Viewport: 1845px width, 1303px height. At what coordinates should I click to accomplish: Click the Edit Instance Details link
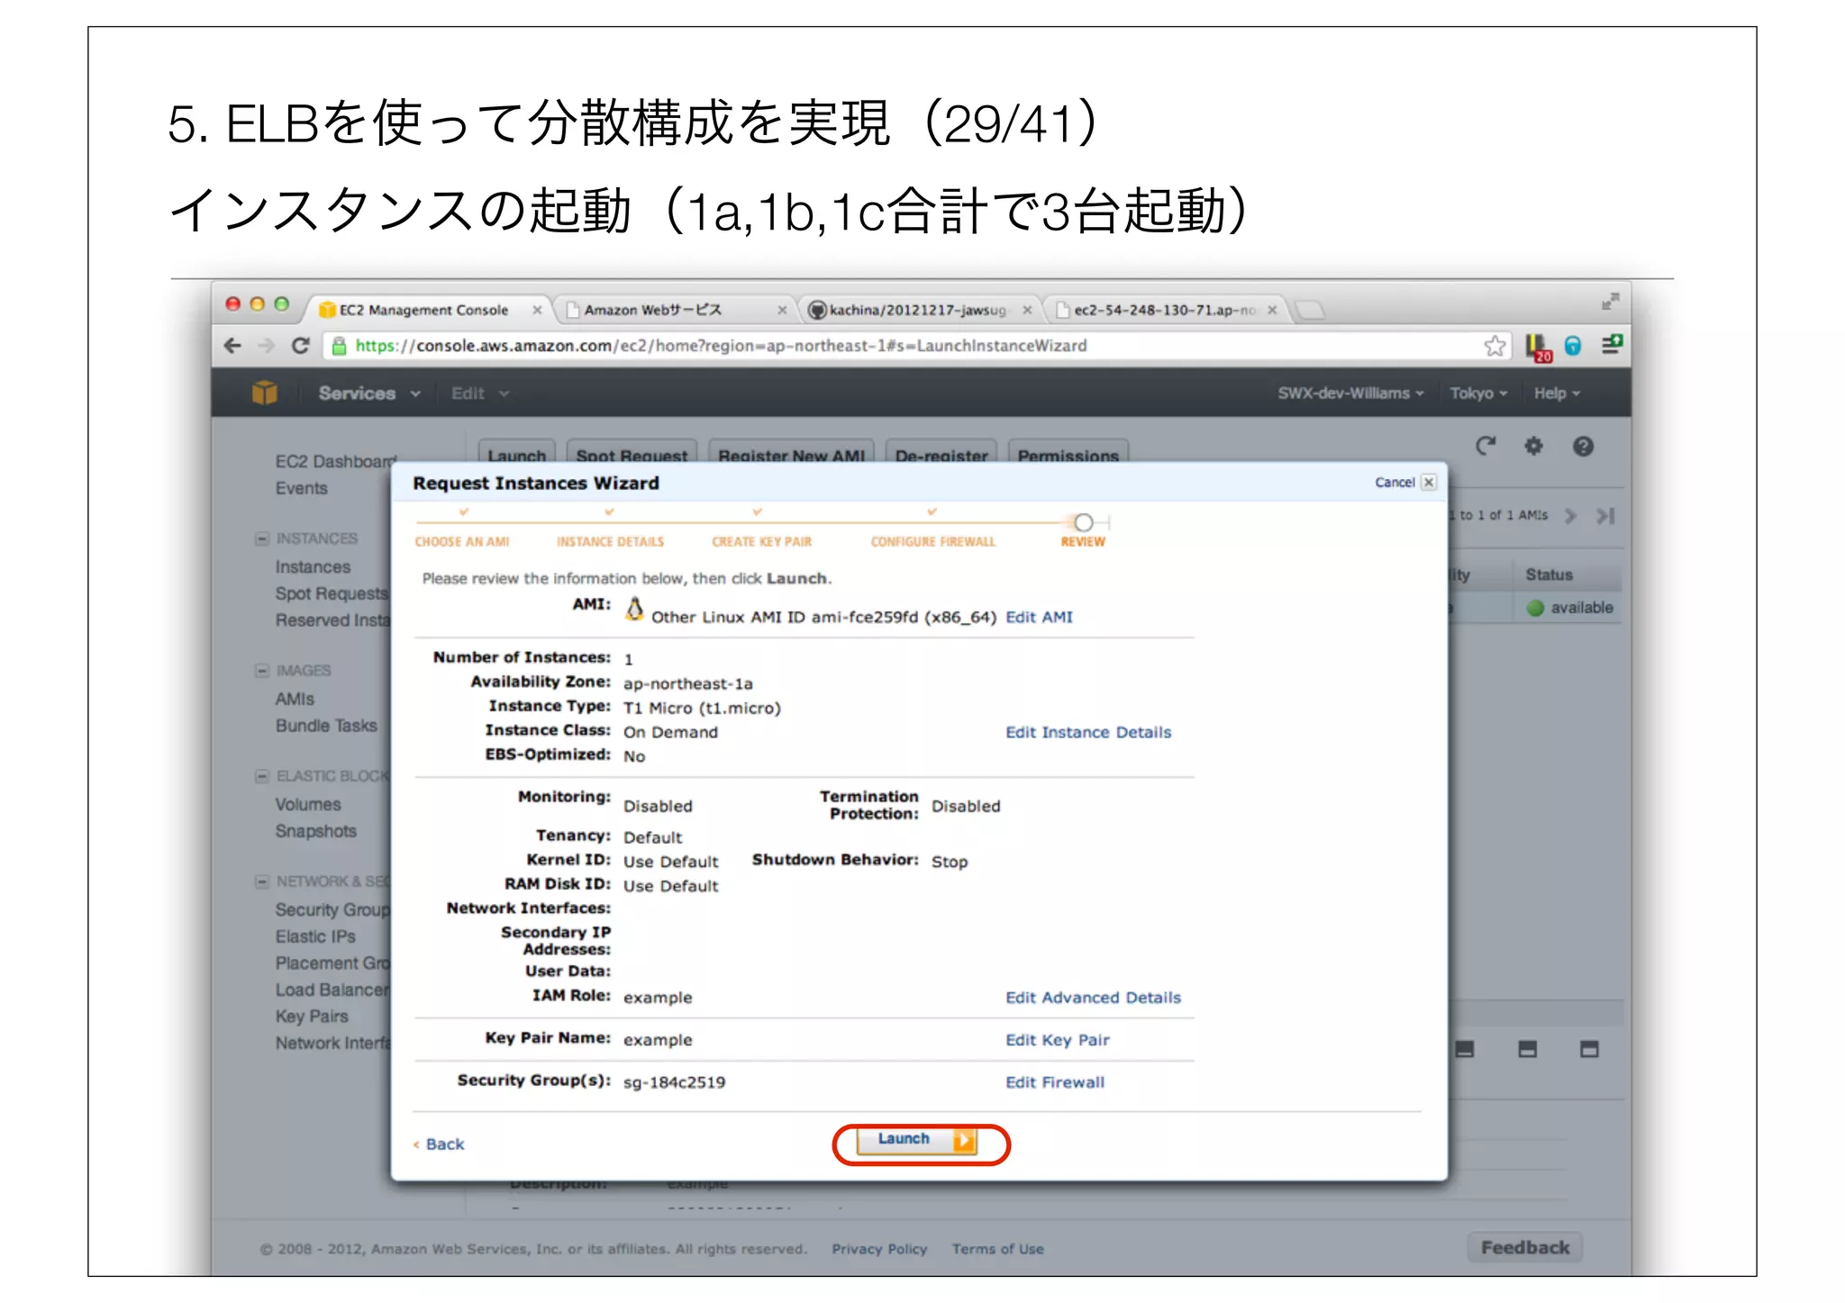pos(1087,732)
